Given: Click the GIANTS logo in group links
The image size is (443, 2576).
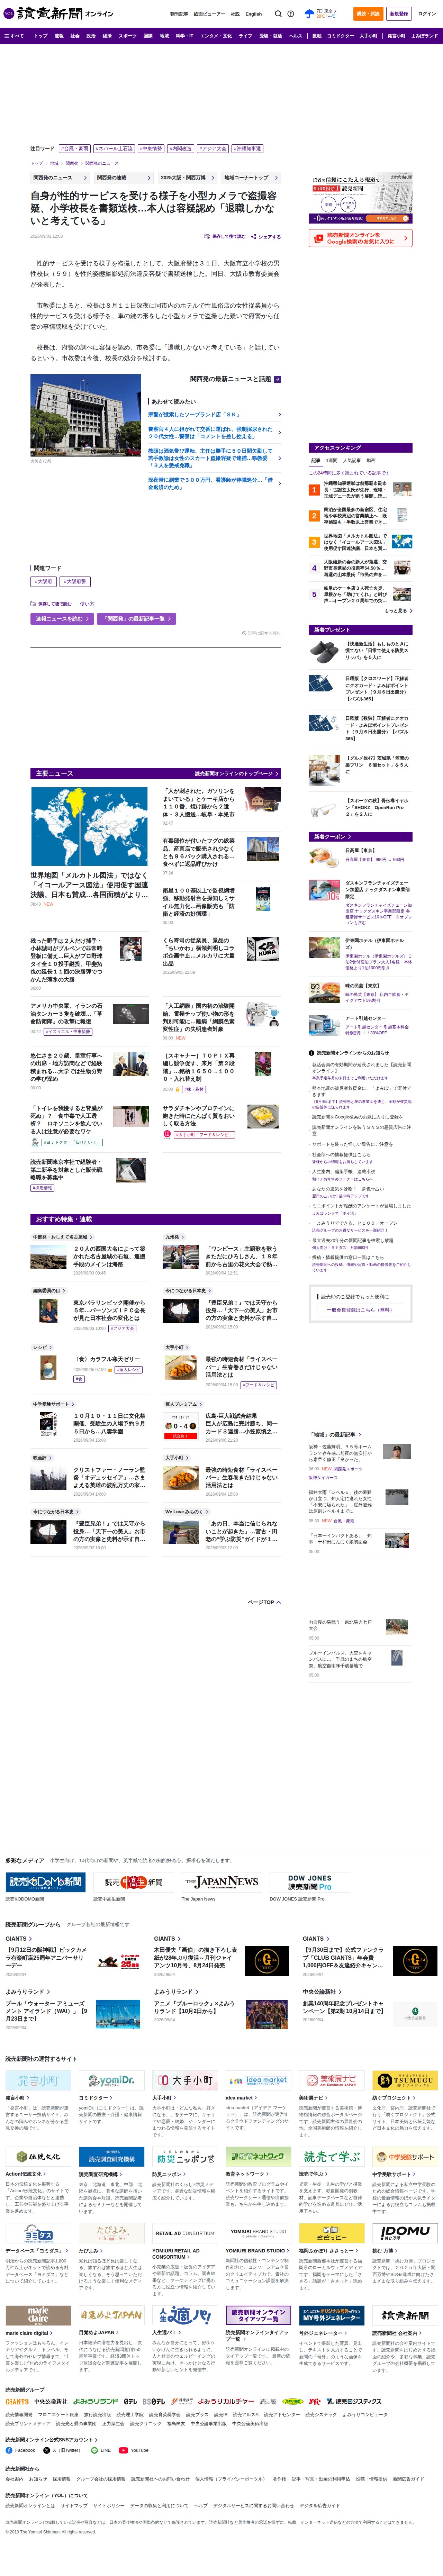Looking at the screenshot, I should [17, 2401].
